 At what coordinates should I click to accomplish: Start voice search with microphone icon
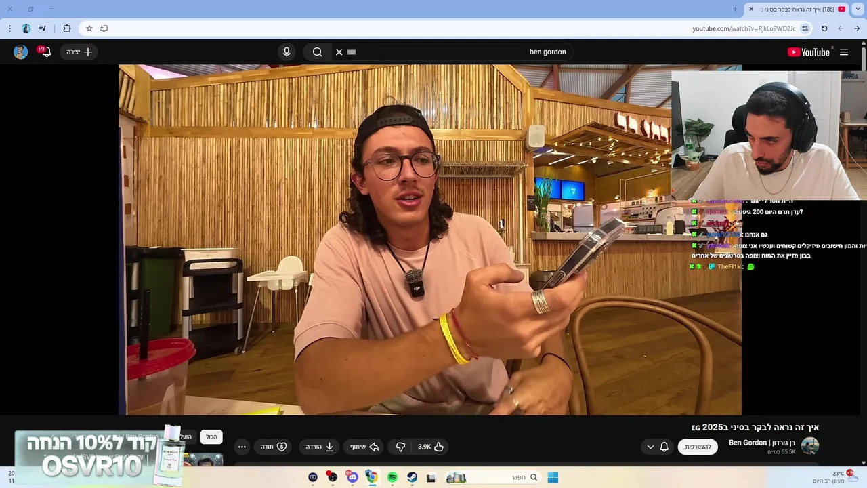(x=287, y=52)
